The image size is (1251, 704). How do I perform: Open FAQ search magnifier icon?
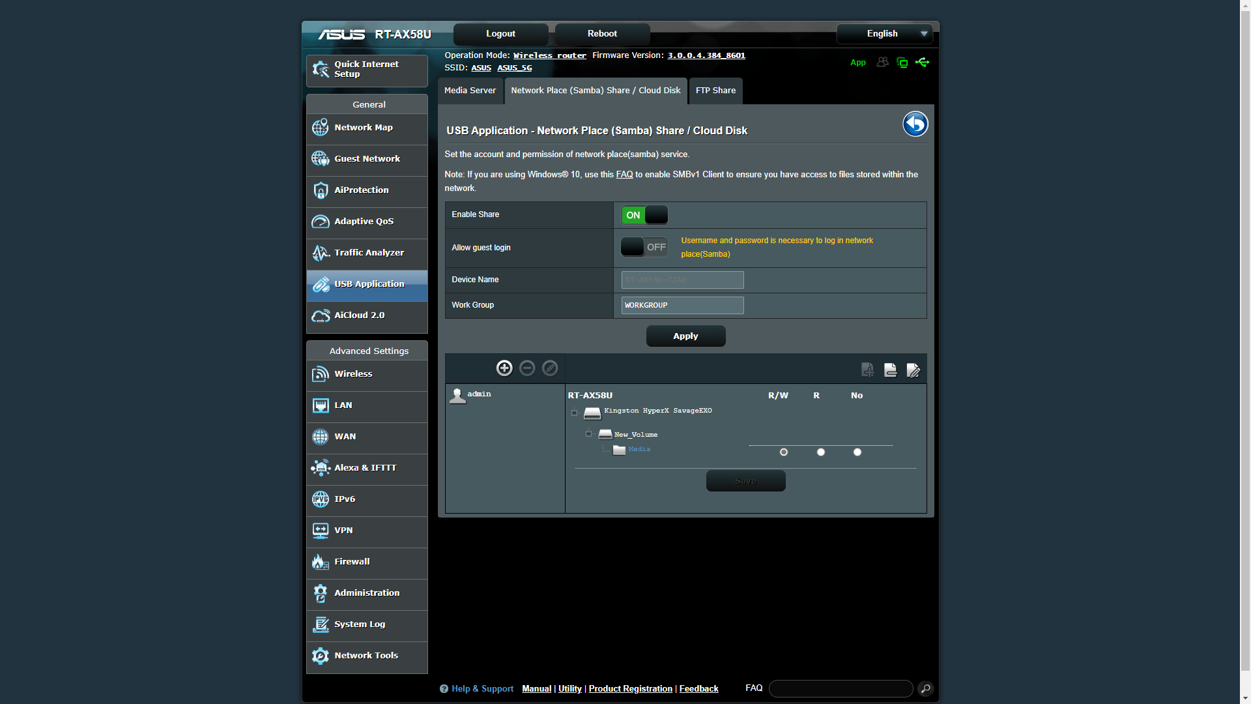[925, 688]
